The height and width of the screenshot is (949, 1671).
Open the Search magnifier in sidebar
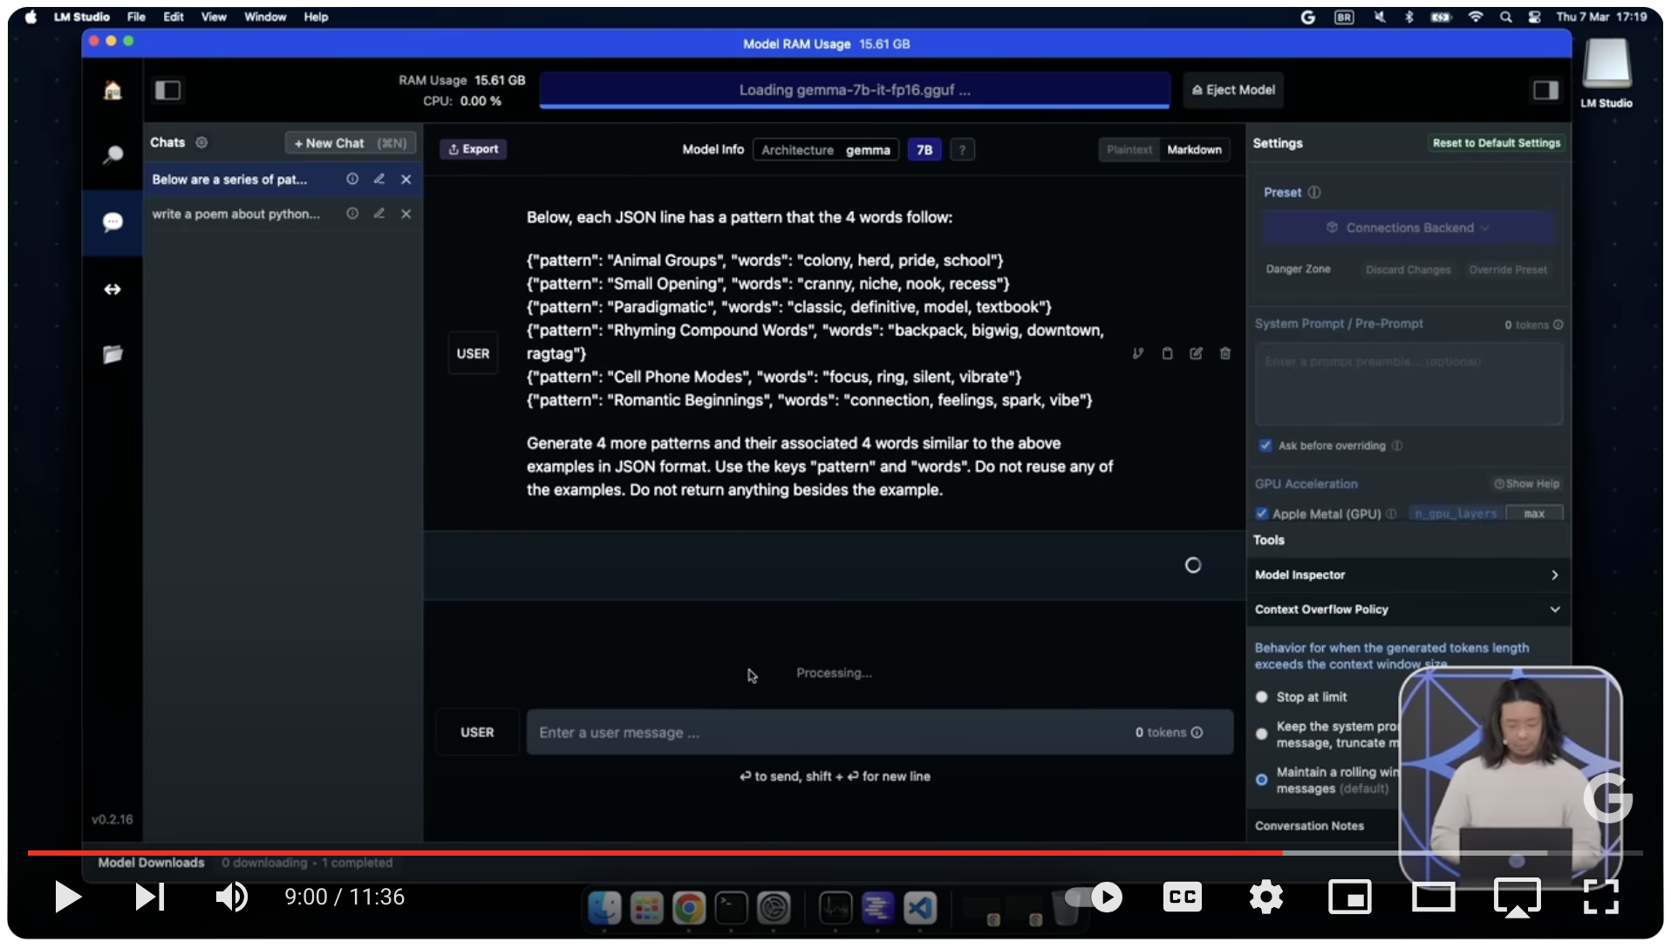pos(113,155)
